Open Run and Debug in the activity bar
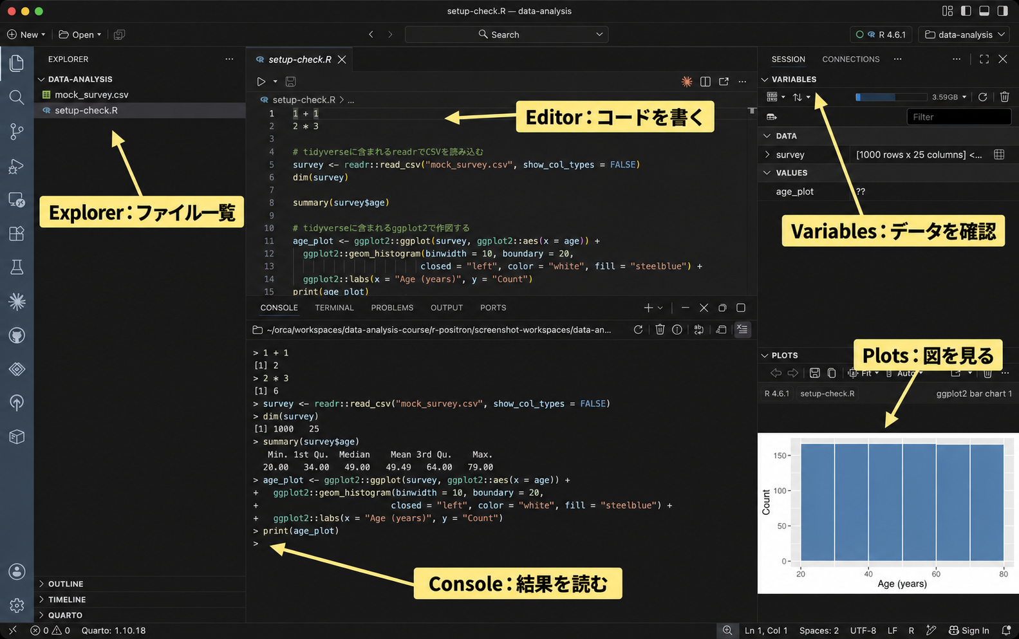1019x639 pixels. pos(17,166)
